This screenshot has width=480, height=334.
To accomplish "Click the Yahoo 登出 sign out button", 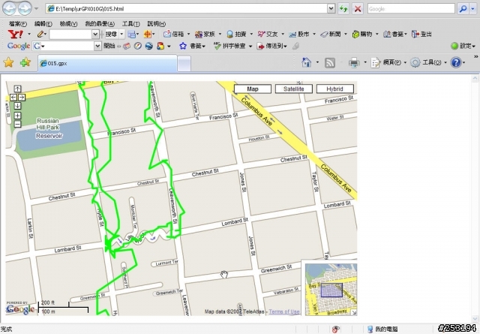I will [x=421, y=34].
